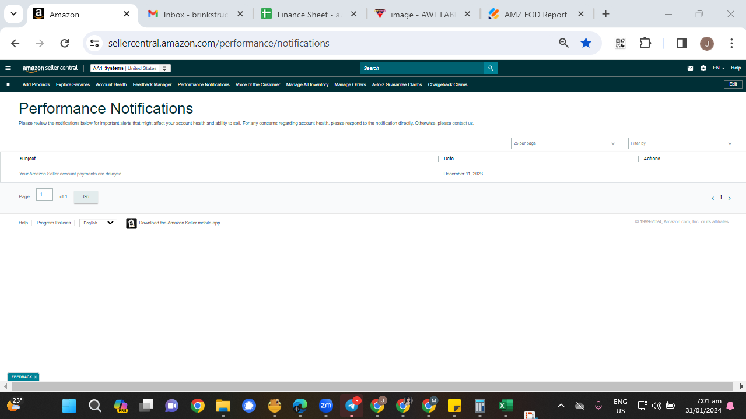Switch to the AMZ EOD Report tab
This screenshot has width=746, height=419.
[x=537, y=15]
